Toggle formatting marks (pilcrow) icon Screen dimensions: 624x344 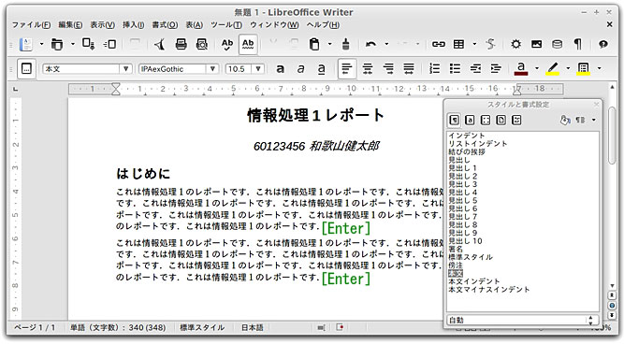[x=578, y=44]
